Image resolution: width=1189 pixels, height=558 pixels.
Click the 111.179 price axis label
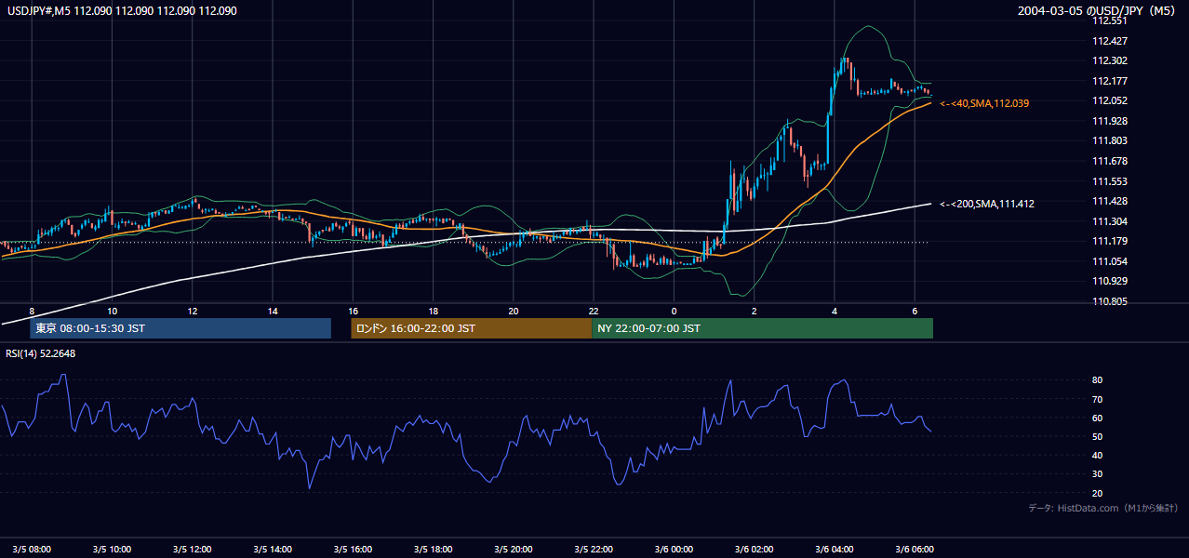[1110, 241]
